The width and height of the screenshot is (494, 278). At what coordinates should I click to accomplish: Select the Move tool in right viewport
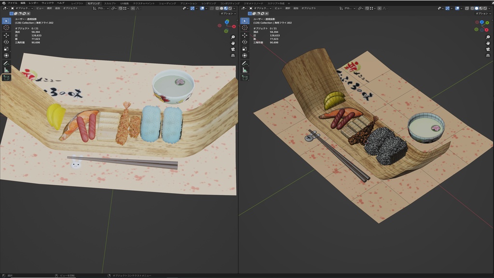(245, 35)
